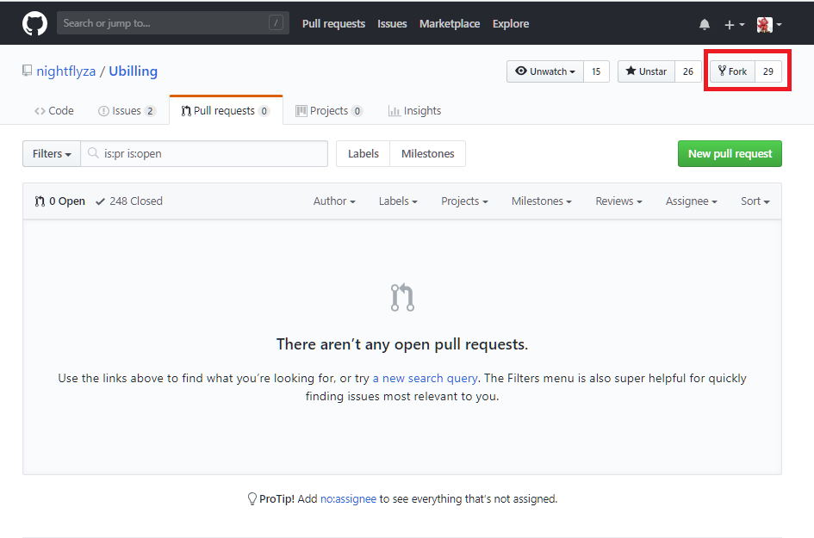
Task: Expand the Filters dropdown
Action: tap(52, 154)
